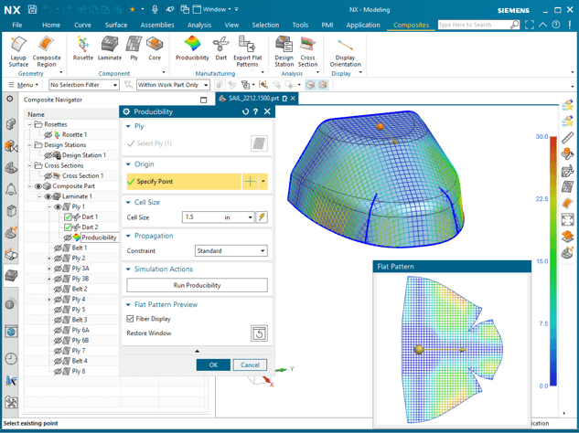The height and width of the screenshot is (433, 579).
Task: Open the File menu
Action: (17, 25)
